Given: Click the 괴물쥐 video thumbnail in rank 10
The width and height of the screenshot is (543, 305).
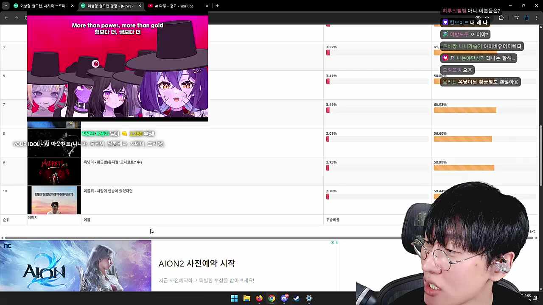Looking at the screenshot, I should [54, 200].
